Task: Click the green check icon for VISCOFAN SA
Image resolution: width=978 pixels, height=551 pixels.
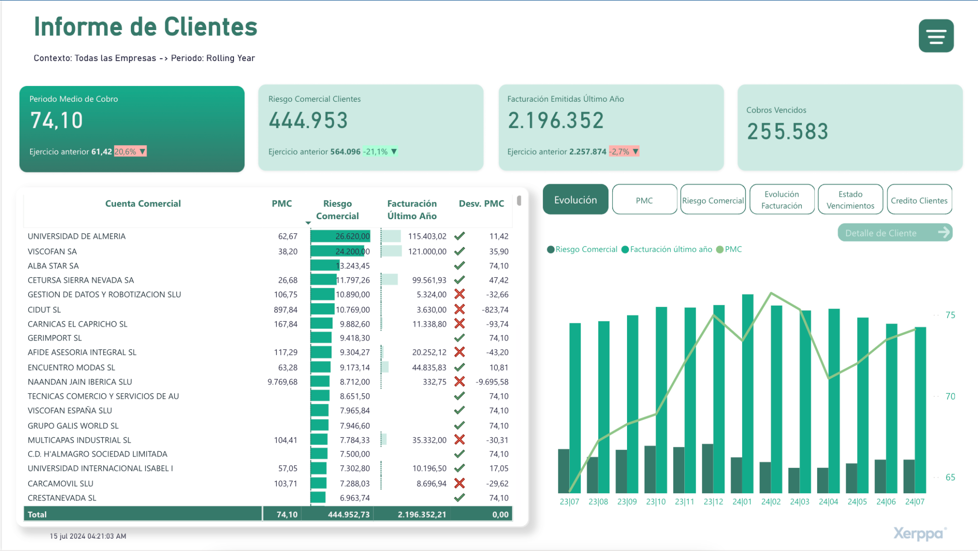Action: 459,251
